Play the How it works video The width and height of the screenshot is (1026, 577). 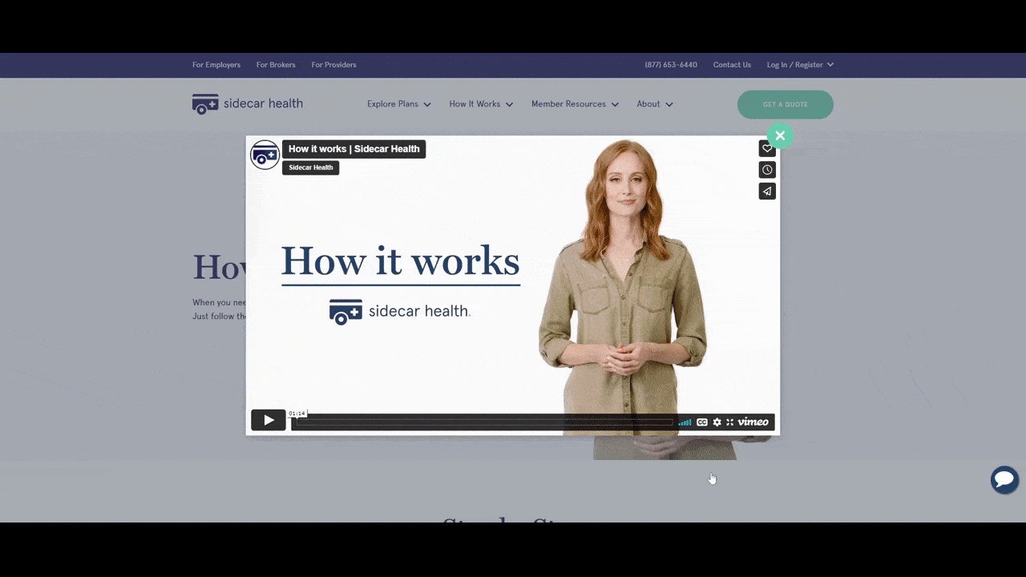[269, 420]
